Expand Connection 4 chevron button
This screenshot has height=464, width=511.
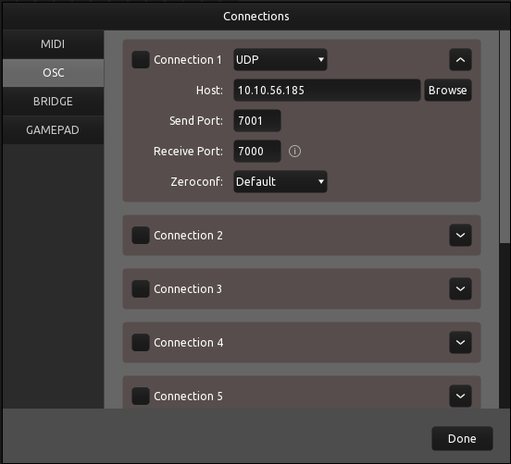click(460, 342)
